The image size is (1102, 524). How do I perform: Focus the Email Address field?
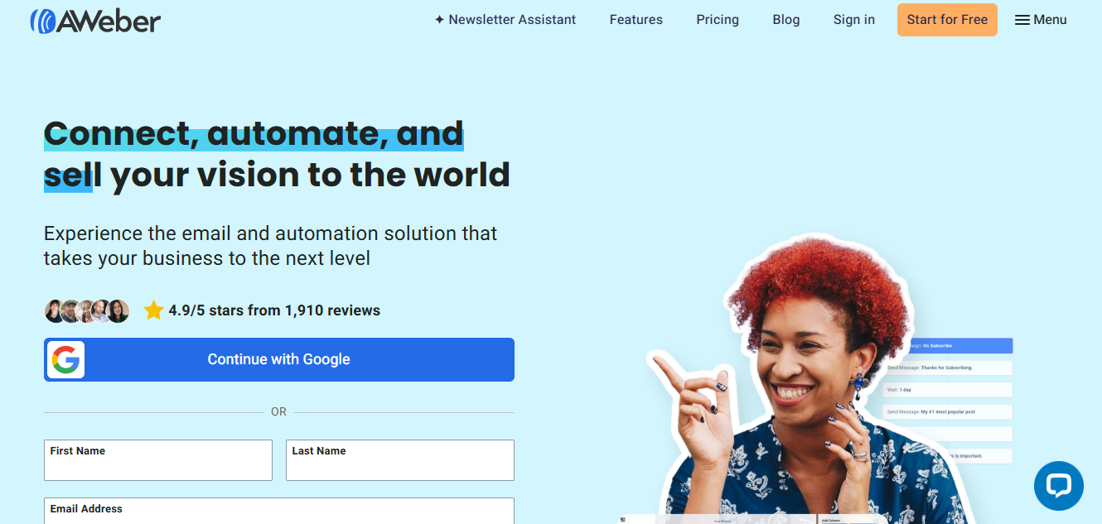click(279, 511)
